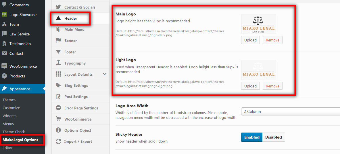The width and height of the screenshot is (340, 154).
Task: Click the Main Logo preview thumbnail
Action: click(x=259, y=24)
